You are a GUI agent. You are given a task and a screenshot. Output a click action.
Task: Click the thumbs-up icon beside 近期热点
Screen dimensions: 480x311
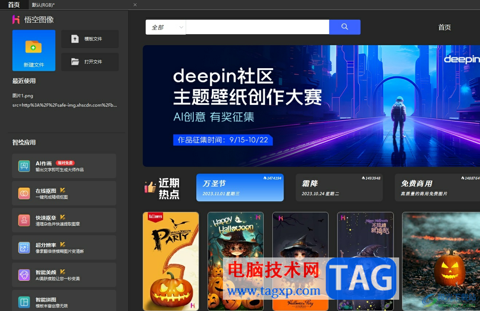[x=150, y=187]
